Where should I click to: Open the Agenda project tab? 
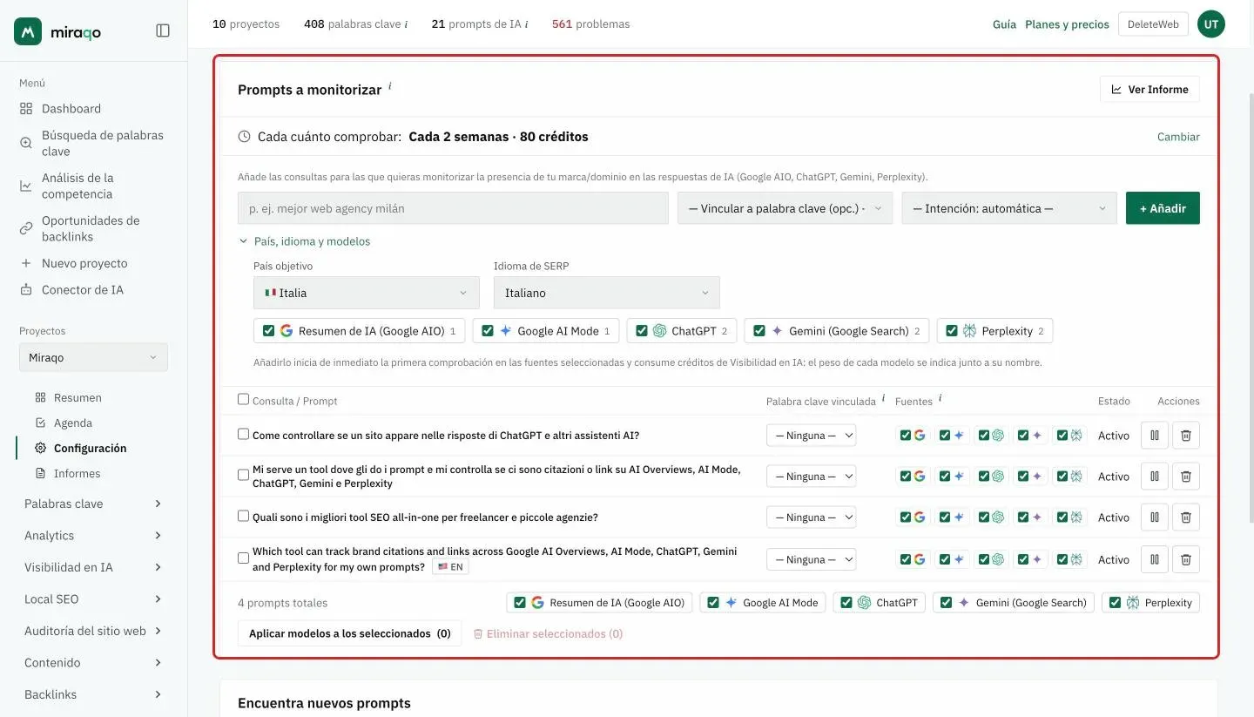73,423
